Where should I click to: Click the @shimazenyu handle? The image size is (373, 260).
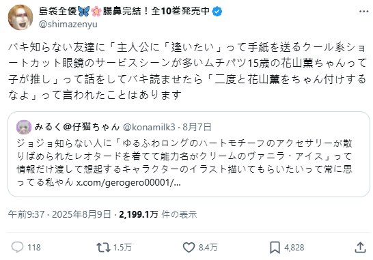click(68, 25)
